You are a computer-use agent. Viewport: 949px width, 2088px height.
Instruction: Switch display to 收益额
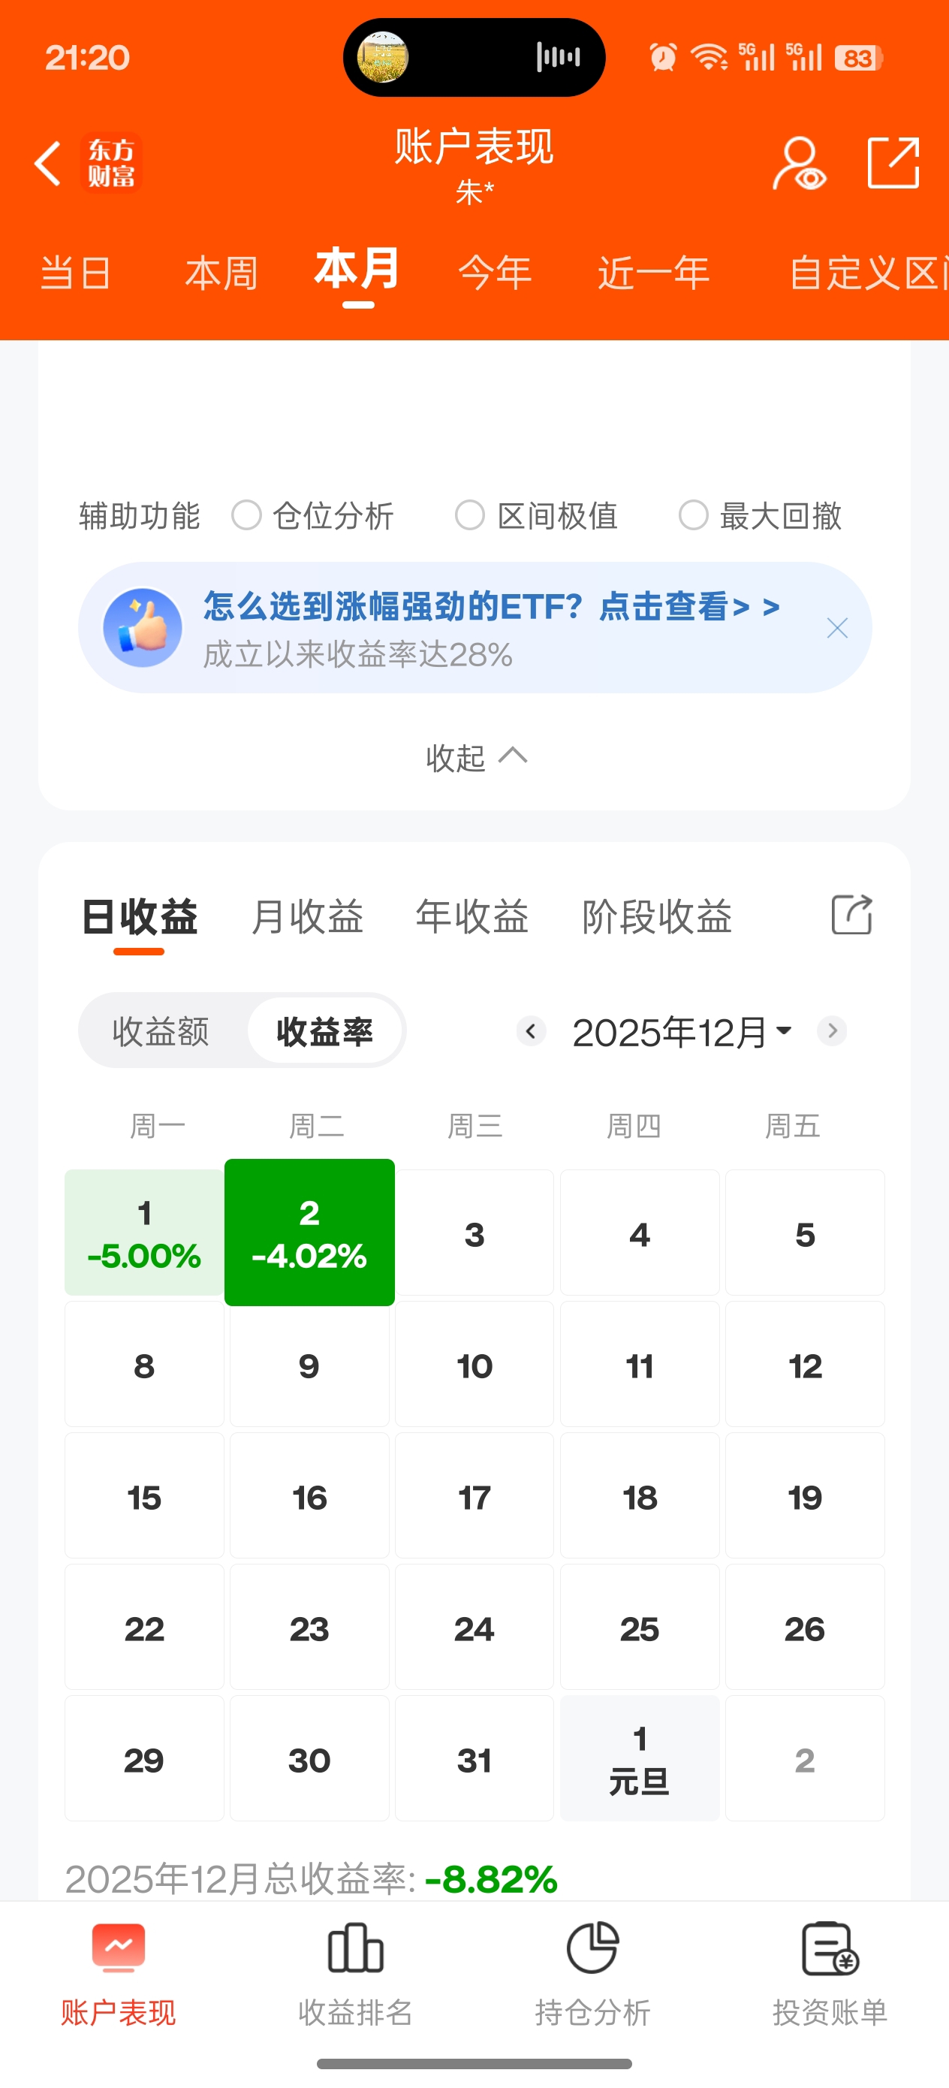(161, 1032)
